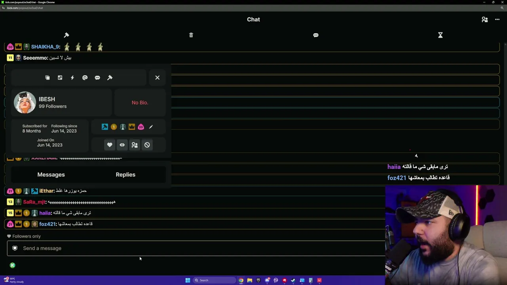The image size is (507, 285).
Task: Open File Explorer from the taskbar
Action: pyautogui.click(x=250, y=280)
